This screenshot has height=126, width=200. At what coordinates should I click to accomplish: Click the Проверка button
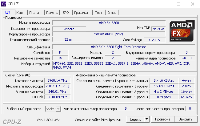[x=163, y=119]
